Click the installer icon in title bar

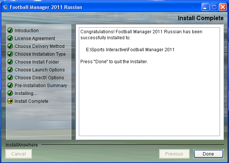[x=5, y=7]
